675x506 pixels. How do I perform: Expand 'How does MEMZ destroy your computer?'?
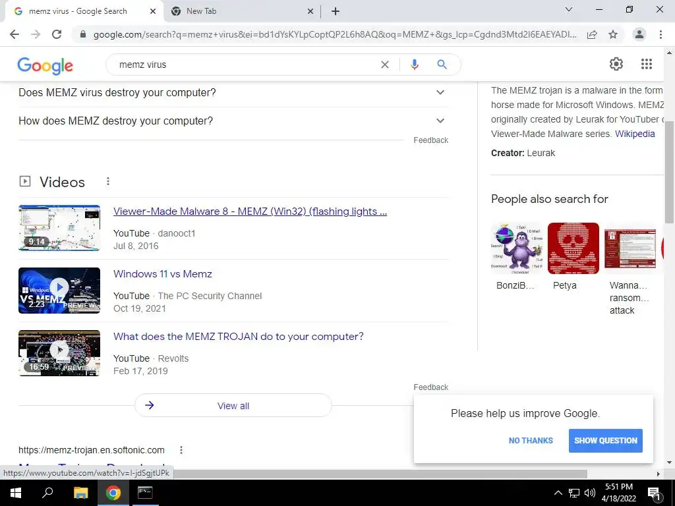tap(233, 121)
